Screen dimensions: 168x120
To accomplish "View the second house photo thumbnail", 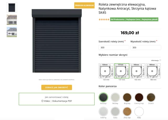I will pos(12,32).
